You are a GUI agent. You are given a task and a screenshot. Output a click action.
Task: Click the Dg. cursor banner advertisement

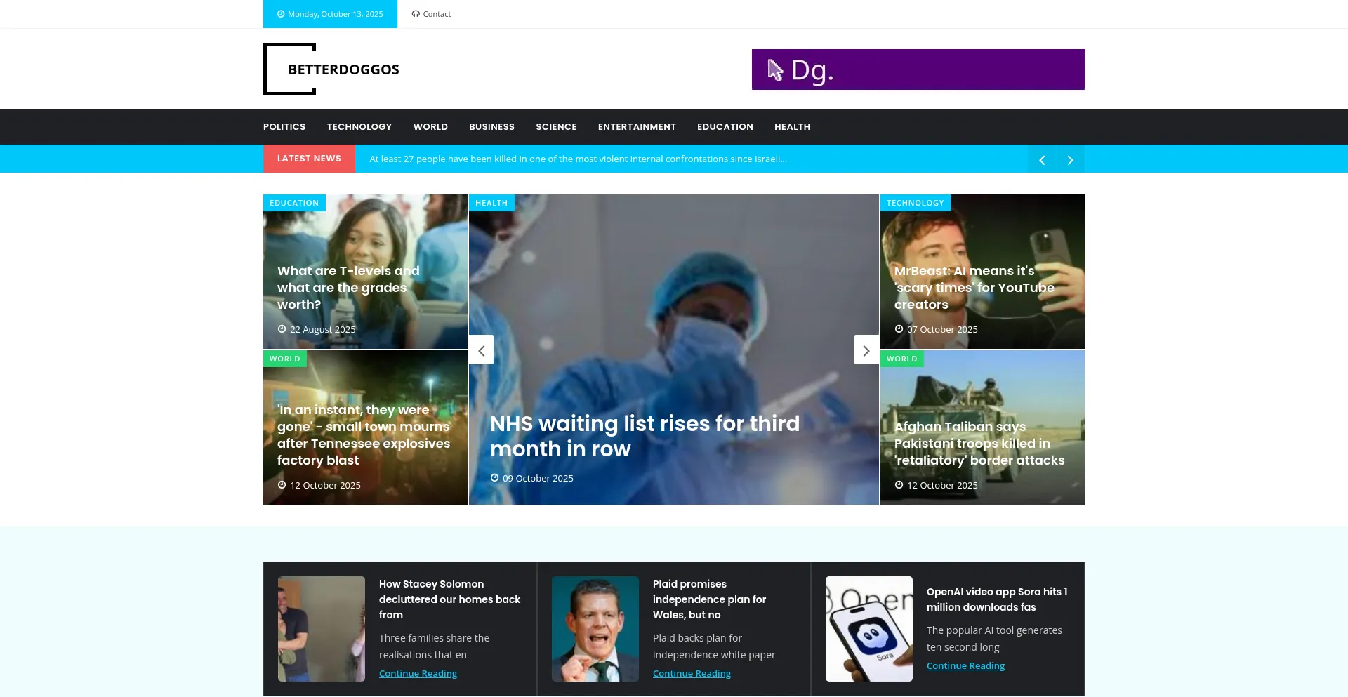(x=918, y=69)
